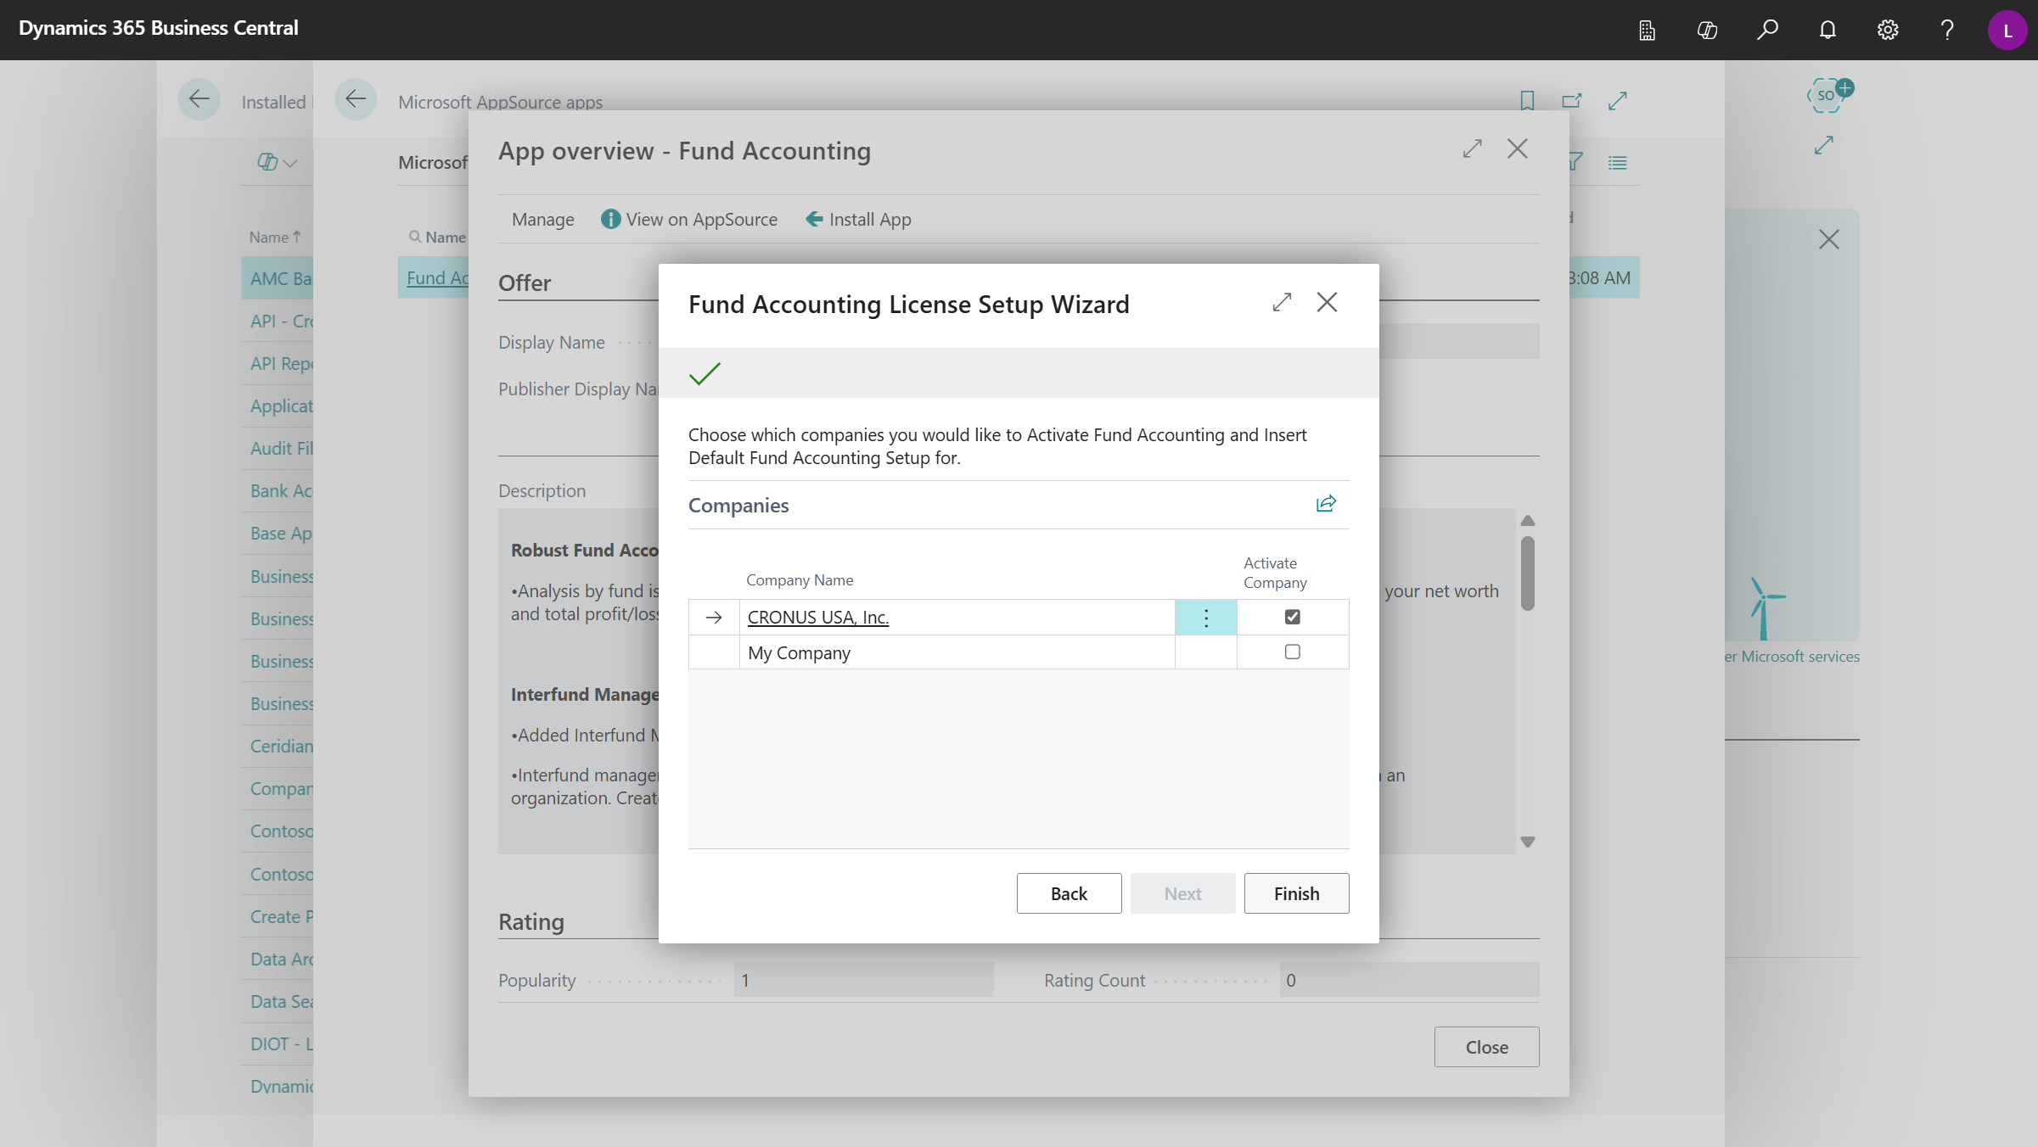Open the settings gear icon

(x=1887, y=30)
